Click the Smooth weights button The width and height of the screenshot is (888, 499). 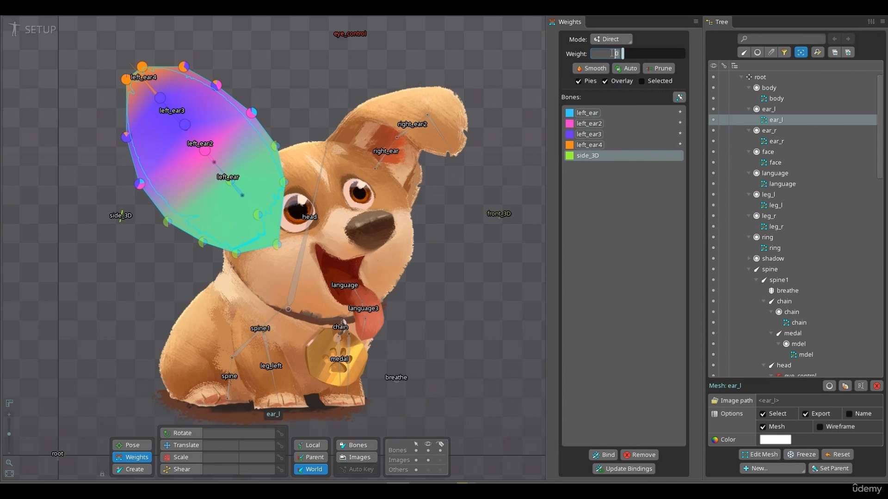tap(591, 68)
